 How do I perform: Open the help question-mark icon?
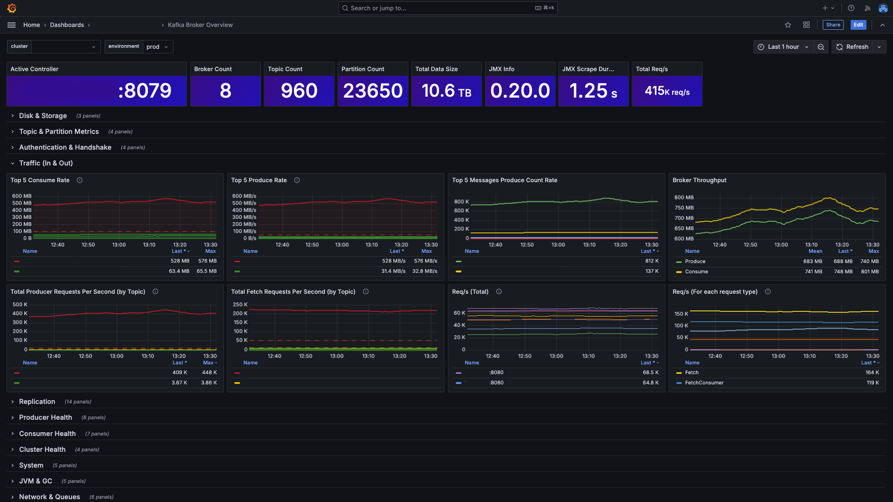click(851, 8)
